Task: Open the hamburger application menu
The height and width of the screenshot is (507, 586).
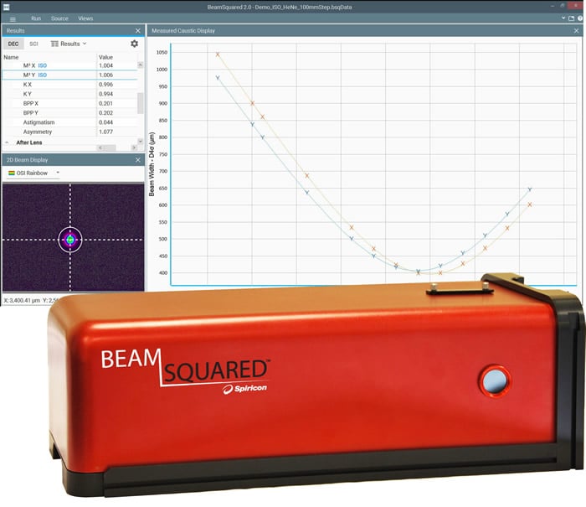Action: (12, 18)
